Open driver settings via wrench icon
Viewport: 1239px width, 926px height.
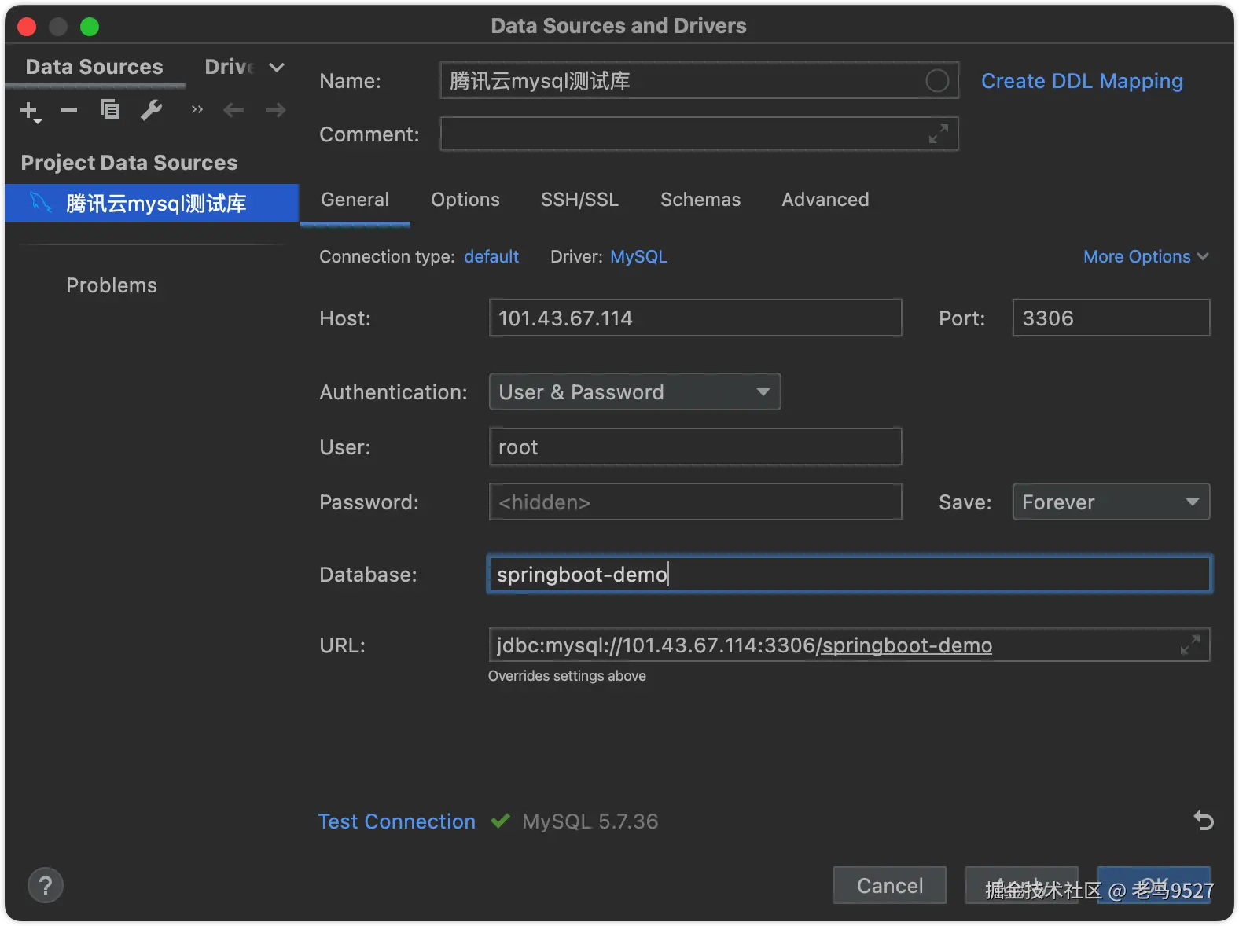point(151,110)
